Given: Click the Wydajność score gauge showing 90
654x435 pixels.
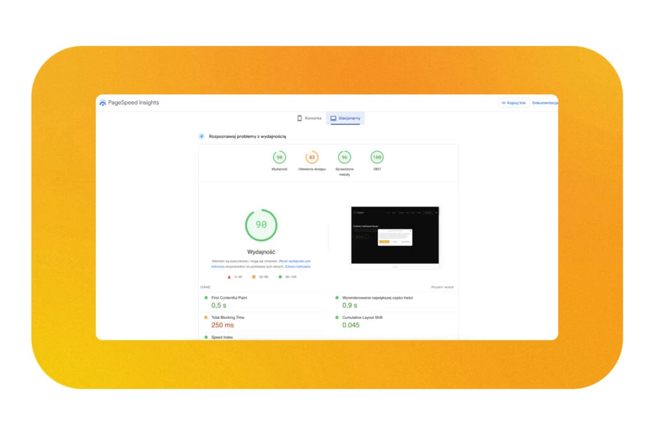Looking at the screenshot, I should (x=279, y=157).
